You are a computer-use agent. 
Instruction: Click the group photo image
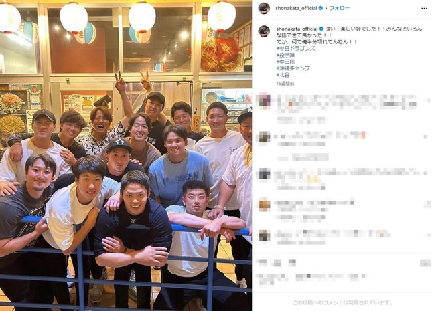tap(126, 155)
